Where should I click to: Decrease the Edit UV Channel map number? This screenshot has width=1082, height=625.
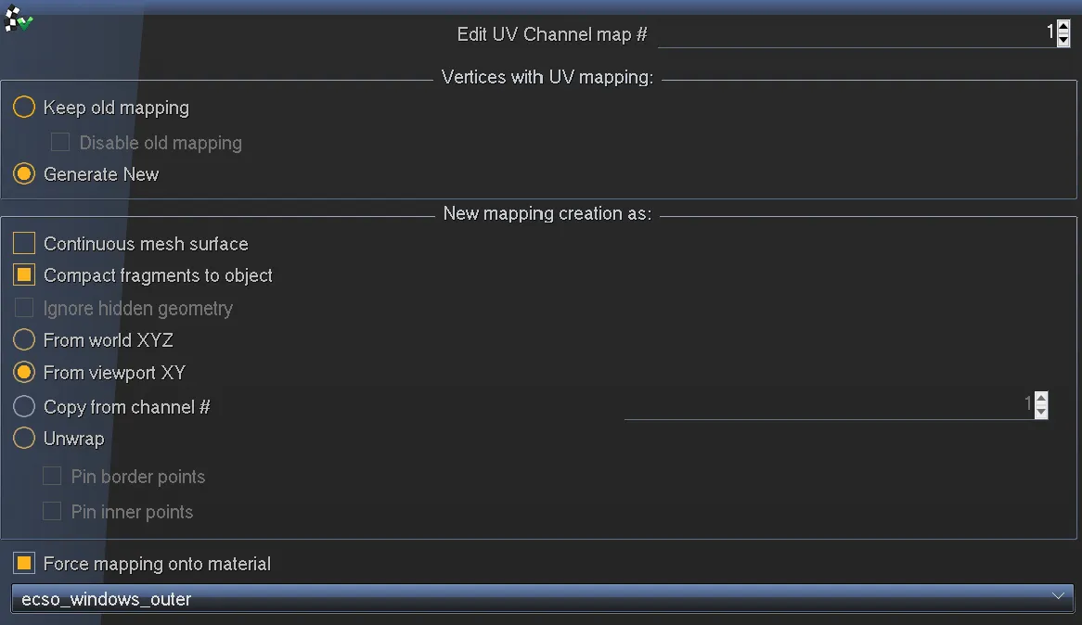(1063, 40)
